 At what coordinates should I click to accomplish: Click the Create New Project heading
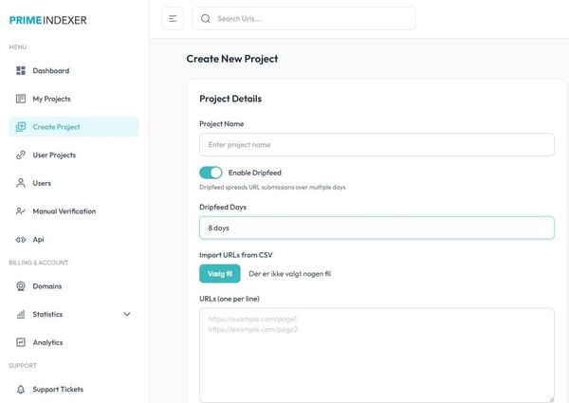pos(232,59)
